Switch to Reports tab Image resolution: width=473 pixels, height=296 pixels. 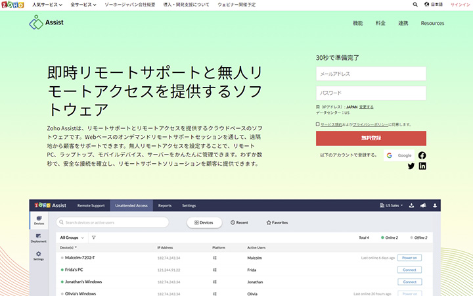(165, 205)
